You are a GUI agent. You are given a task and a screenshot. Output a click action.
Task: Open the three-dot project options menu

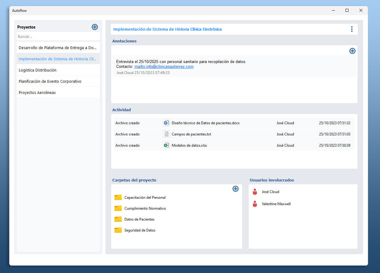pos(352,29)
